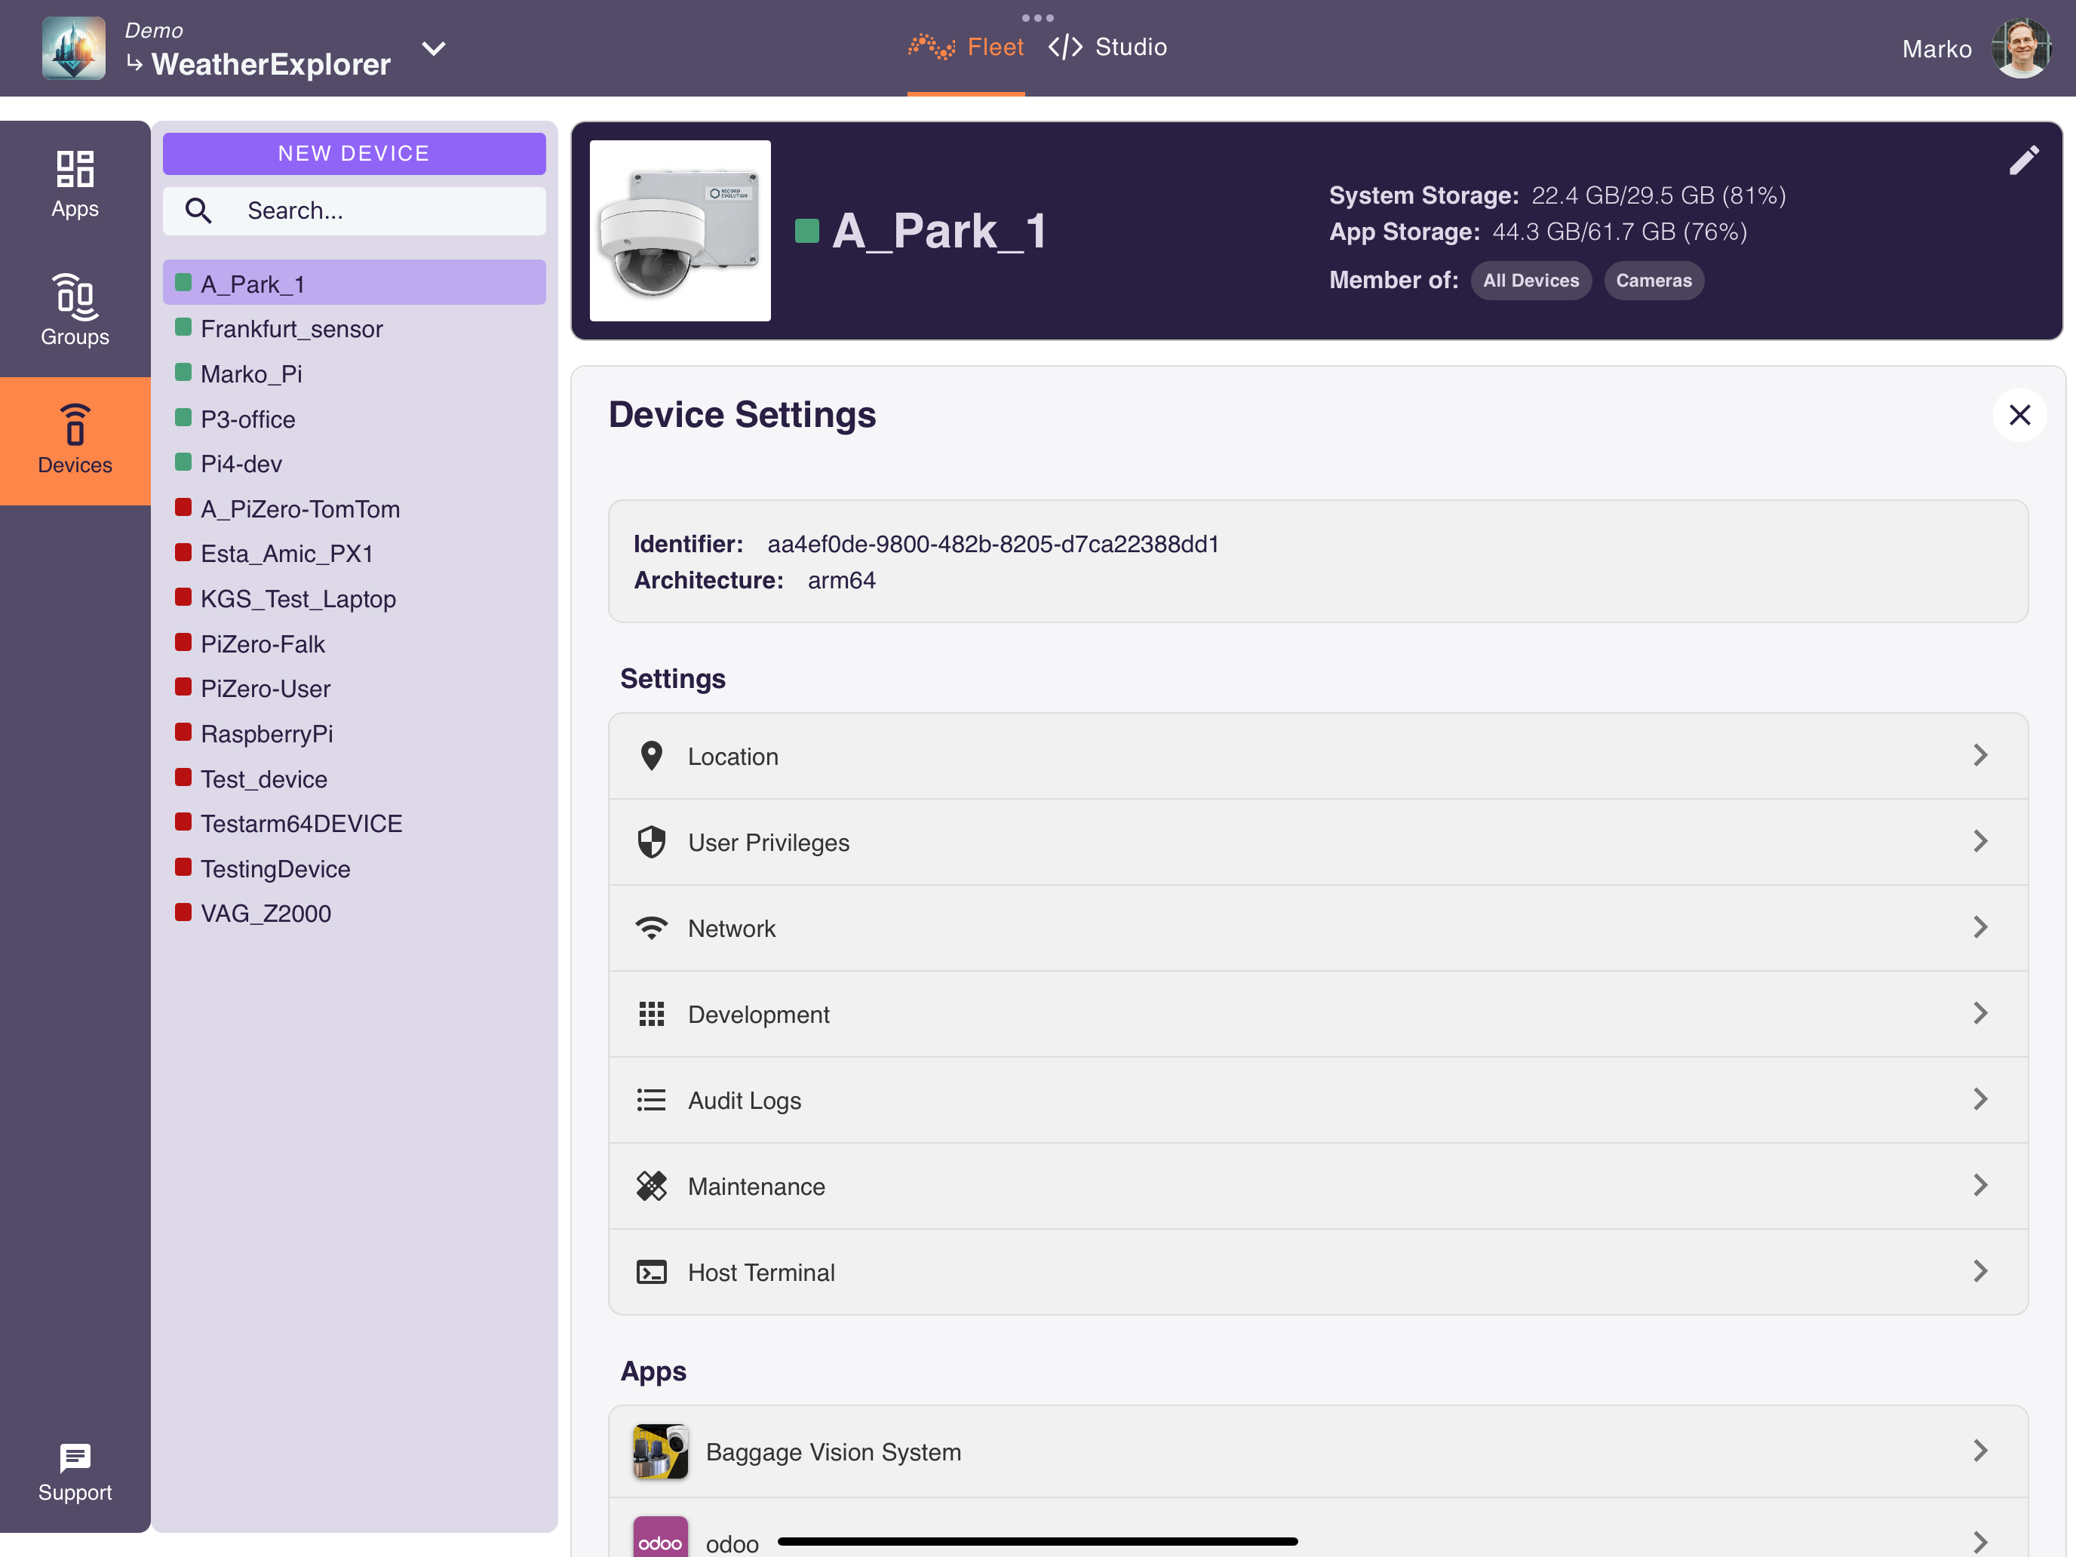The height and width of the screenshot is (1557, 2076).
Task: Select Test_device in list
Action: (x=354, y=779)
